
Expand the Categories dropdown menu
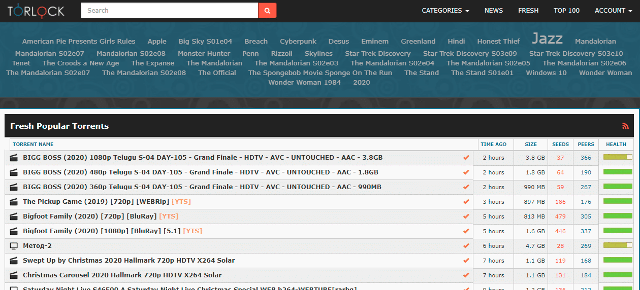[445, 11]
